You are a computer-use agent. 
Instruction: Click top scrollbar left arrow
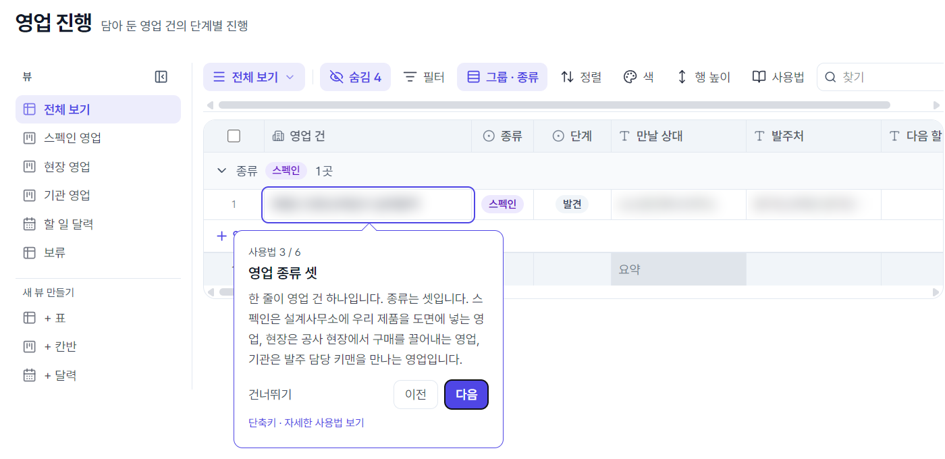point(210,105)
